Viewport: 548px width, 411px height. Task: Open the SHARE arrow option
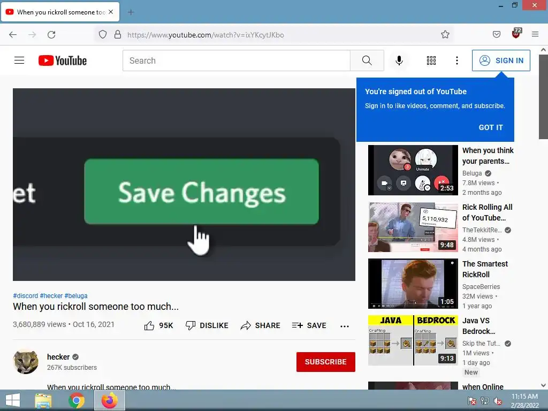click(261, 325)
